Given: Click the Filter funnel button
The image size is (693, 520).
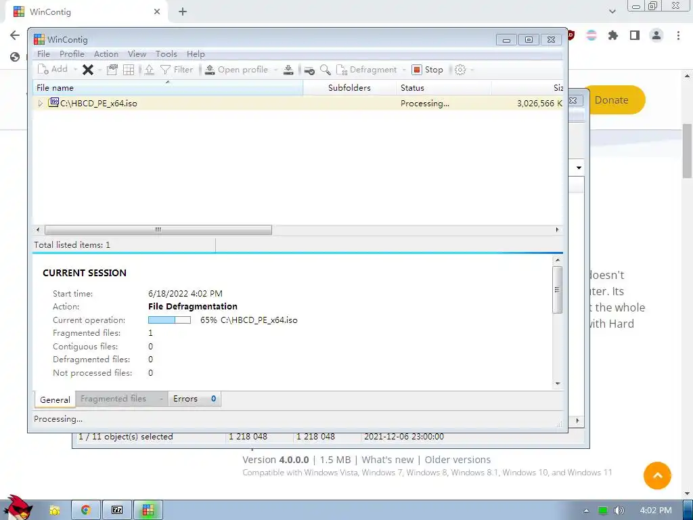Looking at the screenshot, I should point(177,70).
